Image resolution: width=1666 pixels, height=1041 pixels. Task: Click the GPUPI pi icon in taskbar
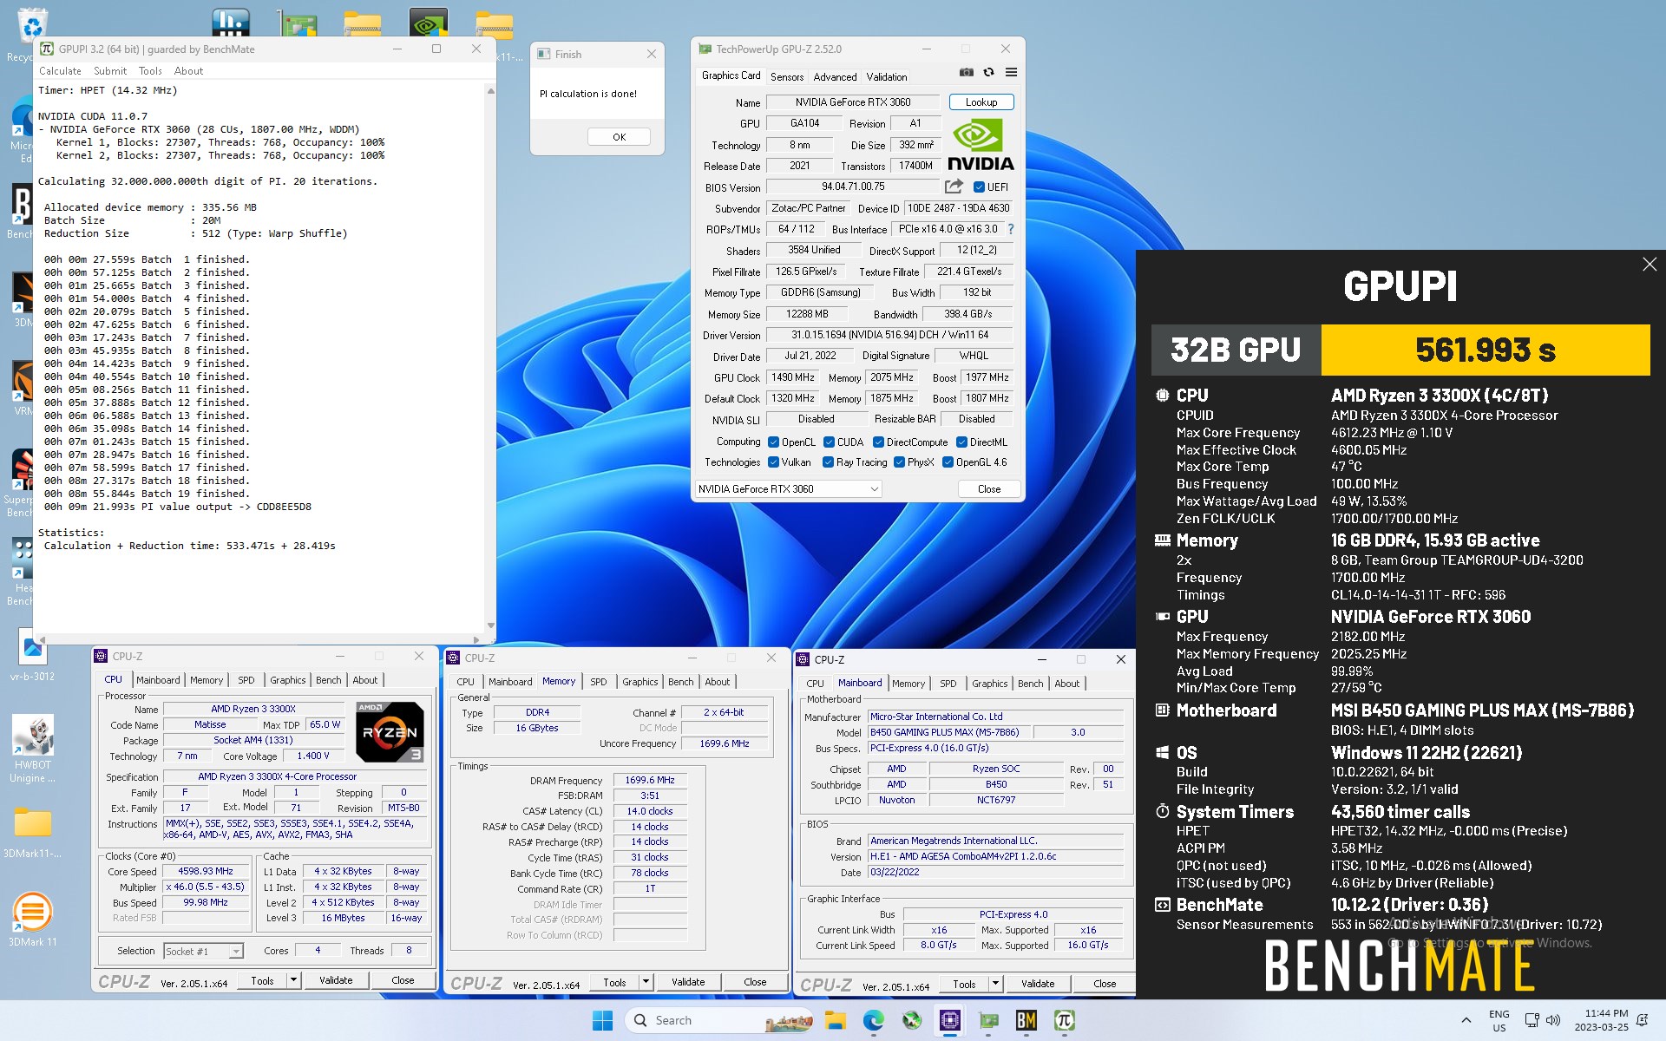(x=1065, y=1020)
